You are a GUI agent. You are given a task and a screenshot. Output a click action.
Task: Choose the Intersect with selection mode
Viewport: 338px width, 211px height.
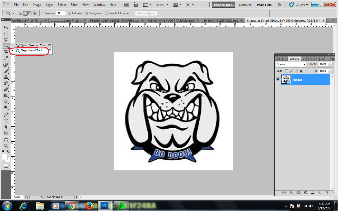[35, 13]
